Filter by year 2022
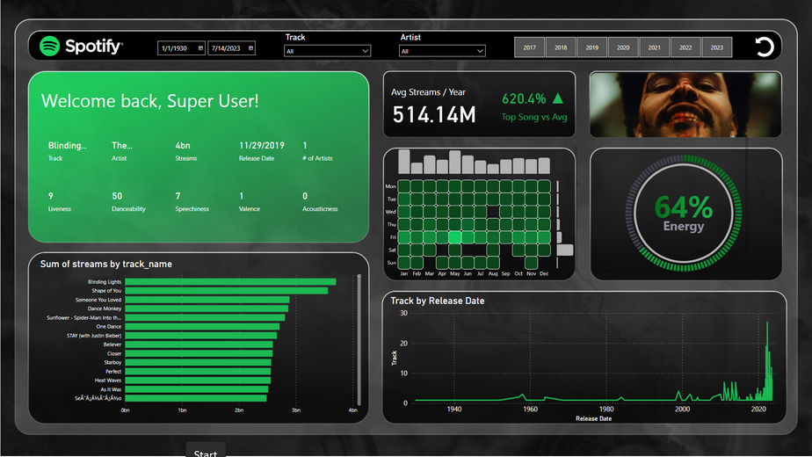 (x=685, y=47)
